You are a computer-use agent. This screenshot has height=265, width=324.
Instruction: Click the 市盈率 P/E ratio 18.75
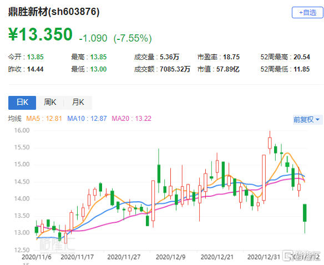pos(231,57)
